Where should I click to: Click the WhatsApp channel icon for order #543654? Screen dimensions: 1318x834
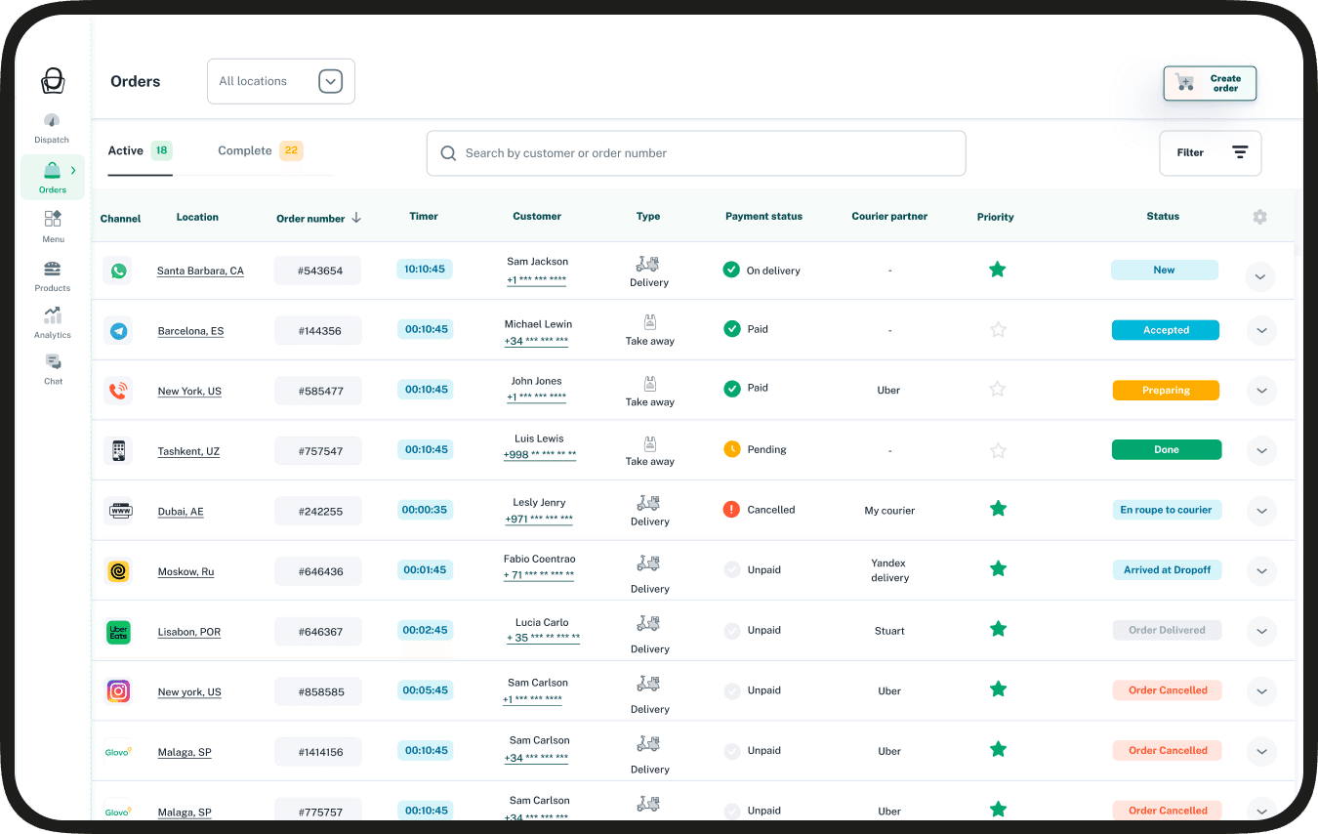click(x=118, y=271)
